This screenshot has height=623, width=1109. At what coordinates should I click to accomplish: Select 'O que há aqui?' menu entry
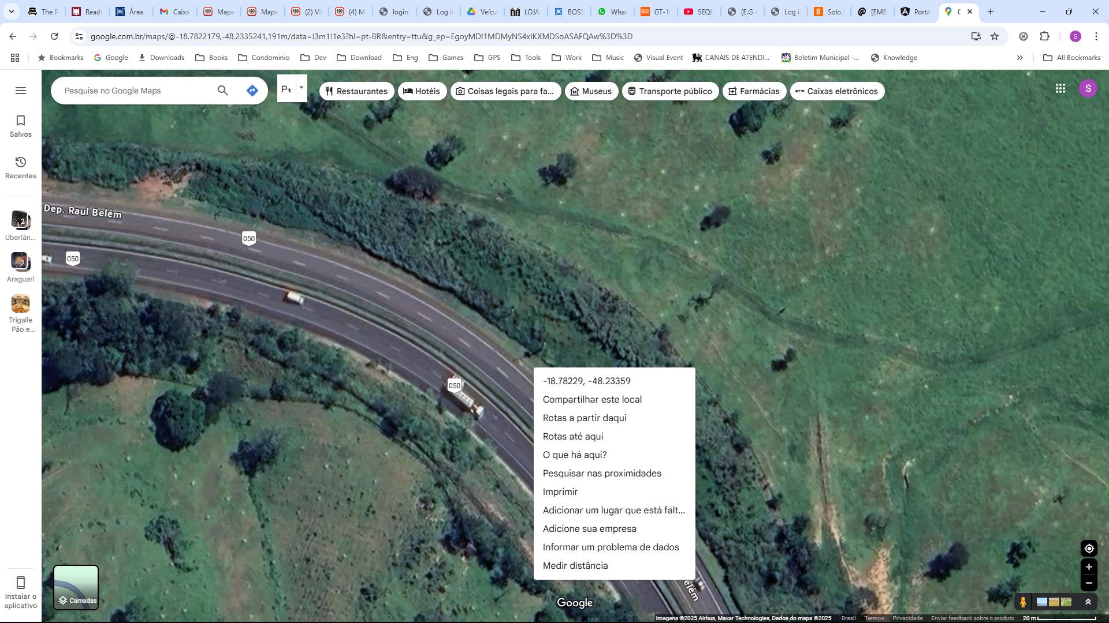coord(574,455)
